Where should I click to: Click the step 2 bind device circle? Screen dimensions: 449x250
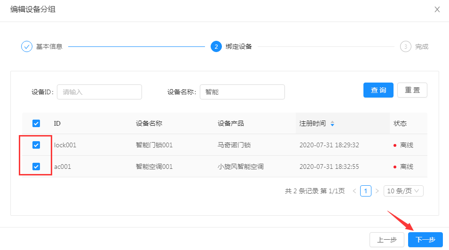[x=216, y=46]
